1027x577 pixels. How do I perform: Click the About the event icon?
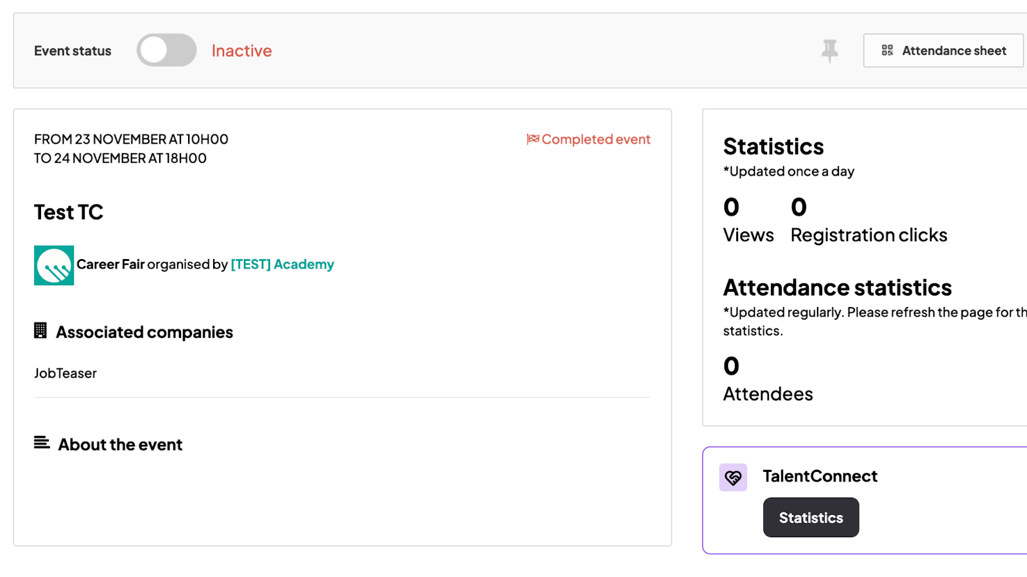coord(42,443)
